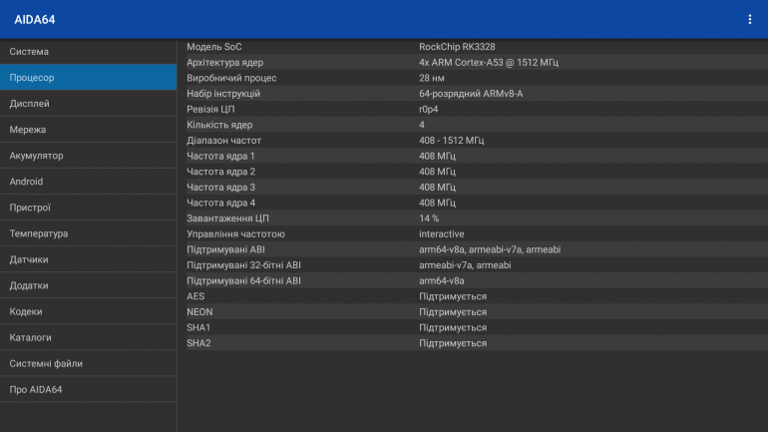Open the Датчики section
Screen dimensions: 768x432
click(x=88, y=259)
